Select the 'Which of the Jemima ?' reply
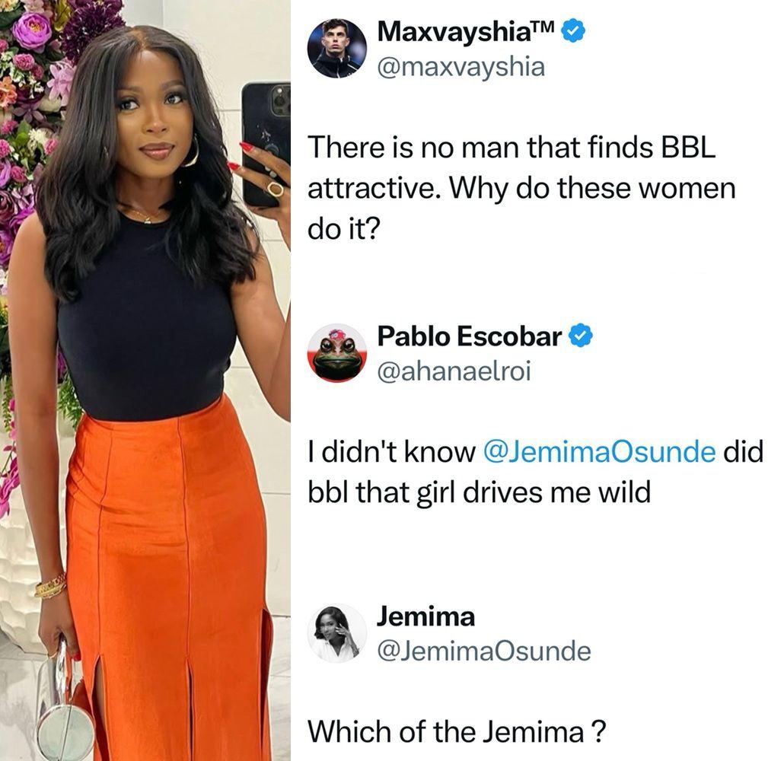Screen dimensions: 784x761 (x=457, y=731)
